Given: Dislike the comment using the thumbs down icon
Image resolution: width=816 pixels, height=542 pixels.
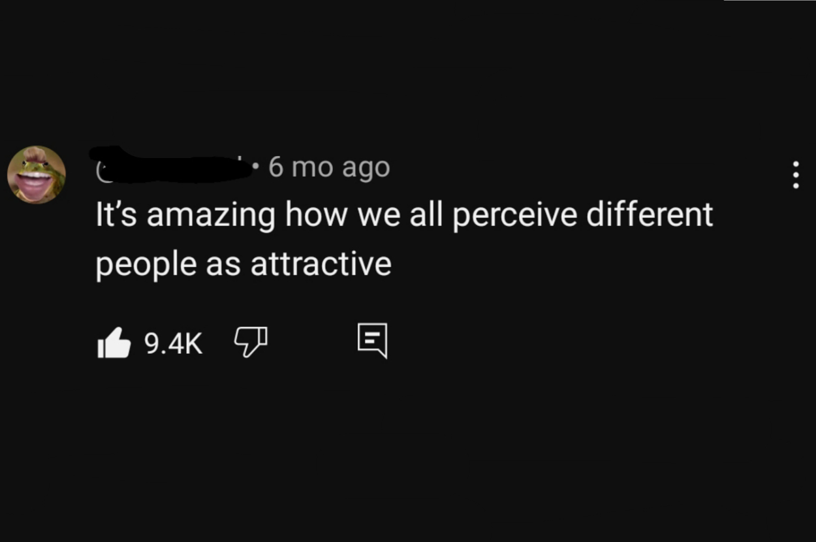Looking at the screenshot, I should (x=250, y=341).
